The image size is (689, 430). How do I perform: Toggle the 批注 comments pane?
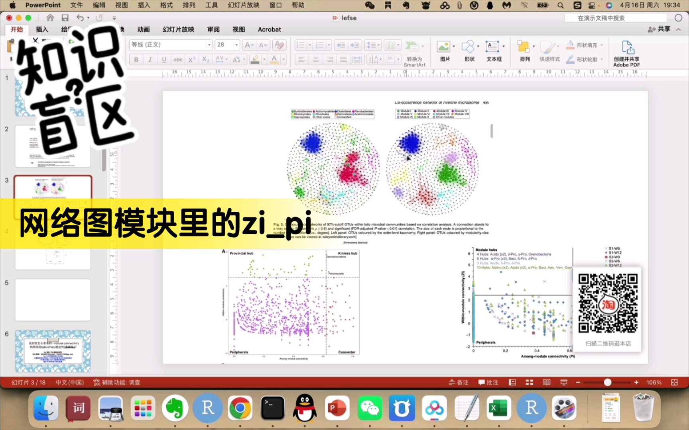[488, 382]
